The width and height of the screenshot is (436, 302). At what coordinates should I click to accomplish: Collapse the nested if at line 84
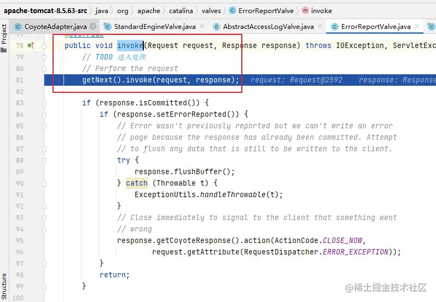tap(44, 115)
